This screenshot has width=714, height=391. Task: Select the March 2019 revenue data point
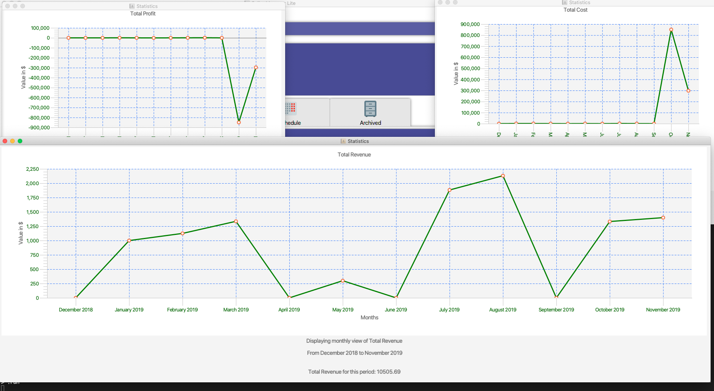click(236, 221)
